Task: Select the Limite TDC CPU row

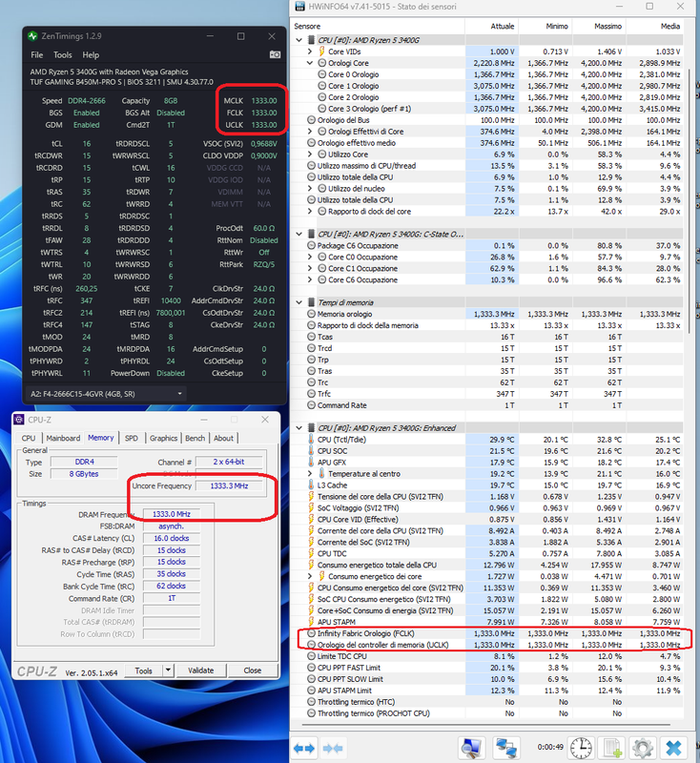Action: tap(486, 656)
